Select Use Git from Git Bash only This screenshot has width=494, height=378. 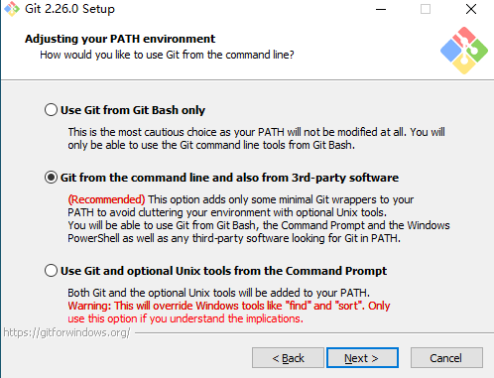click(51, 110)
